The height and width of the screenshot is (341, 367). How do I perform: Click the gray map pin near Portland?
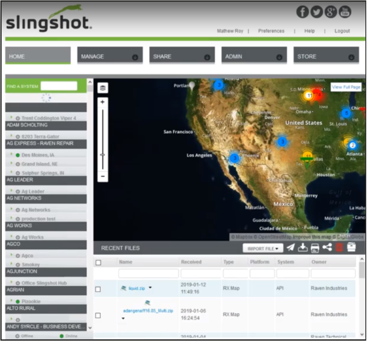pos(192,86)
